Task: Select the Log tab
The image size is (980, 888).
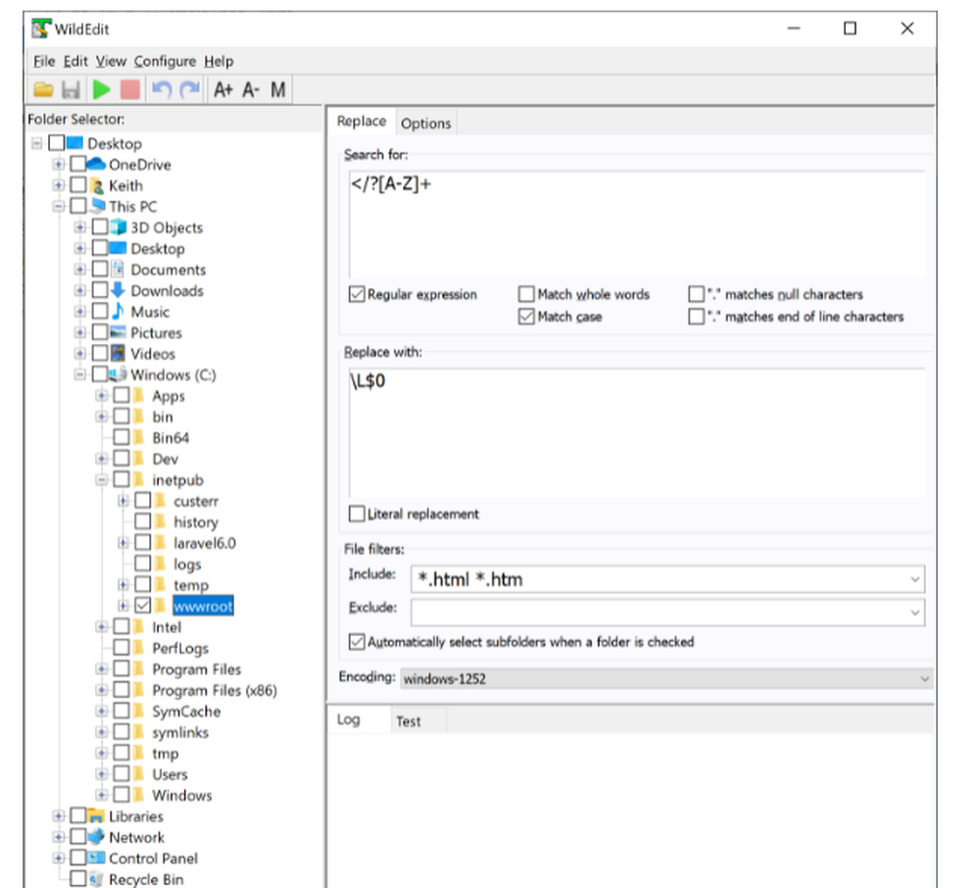Action: coord(348,719)
